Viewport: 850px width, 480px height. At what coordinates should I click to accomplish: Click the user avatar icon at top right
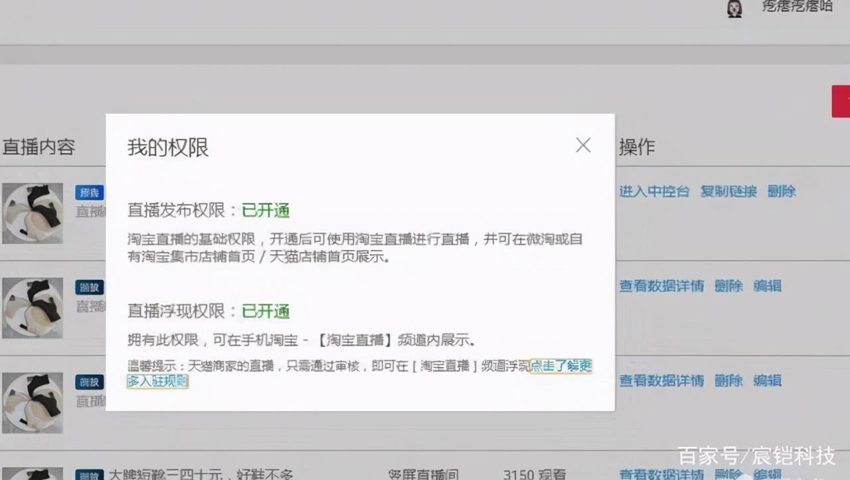point(734,9)
